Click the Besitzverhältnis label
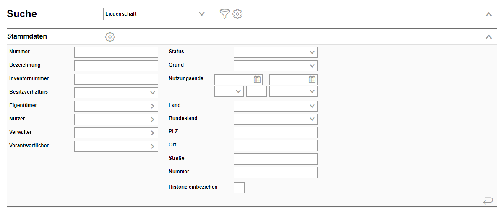This screenshot has width=498, height=208. click(x=28, y=91)
